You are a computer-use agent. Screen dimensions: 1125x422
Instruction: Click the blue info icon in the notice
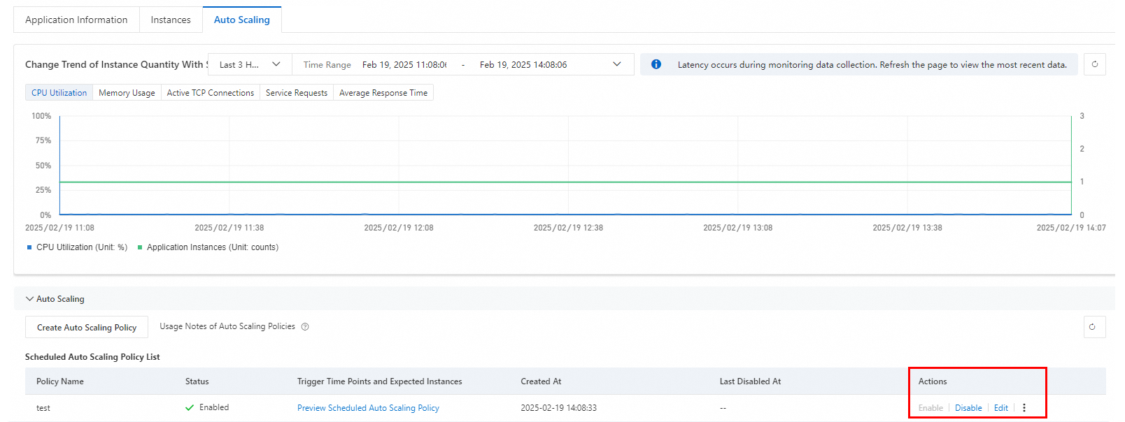[656, 64]
